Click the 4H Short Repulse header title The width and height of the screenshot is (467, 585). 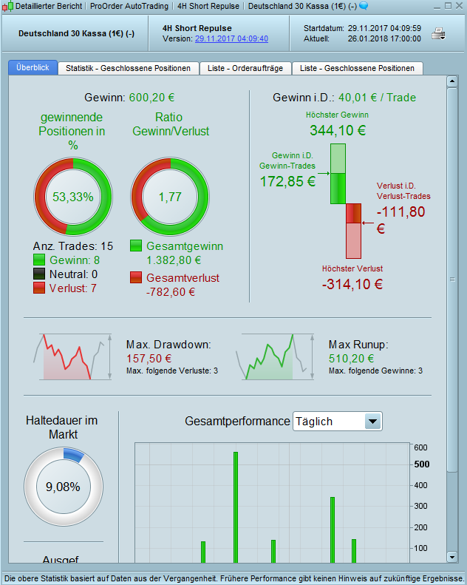(197, 28)
